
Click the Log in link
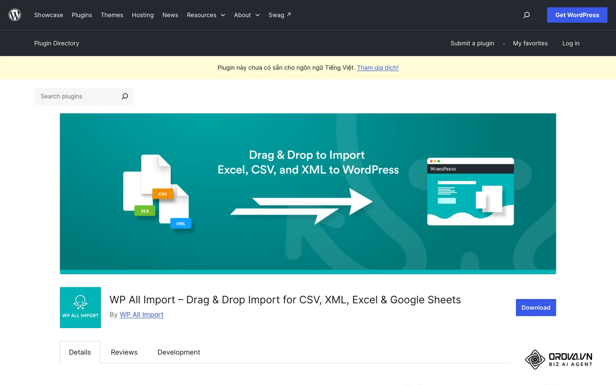click(571, 43)
